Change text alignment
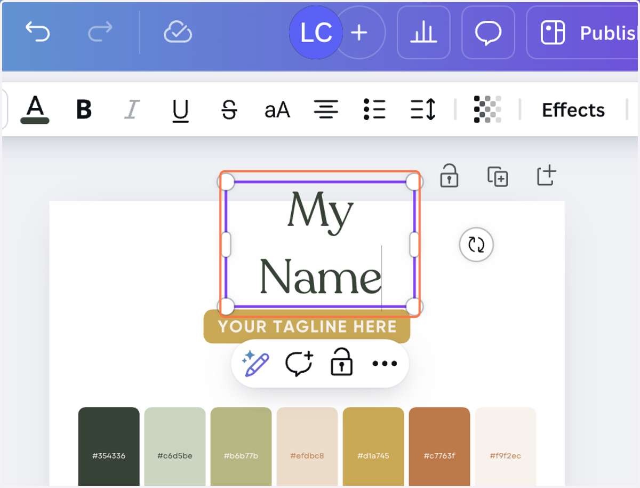This screenshot has height=488, width=640. coord(326,110)
